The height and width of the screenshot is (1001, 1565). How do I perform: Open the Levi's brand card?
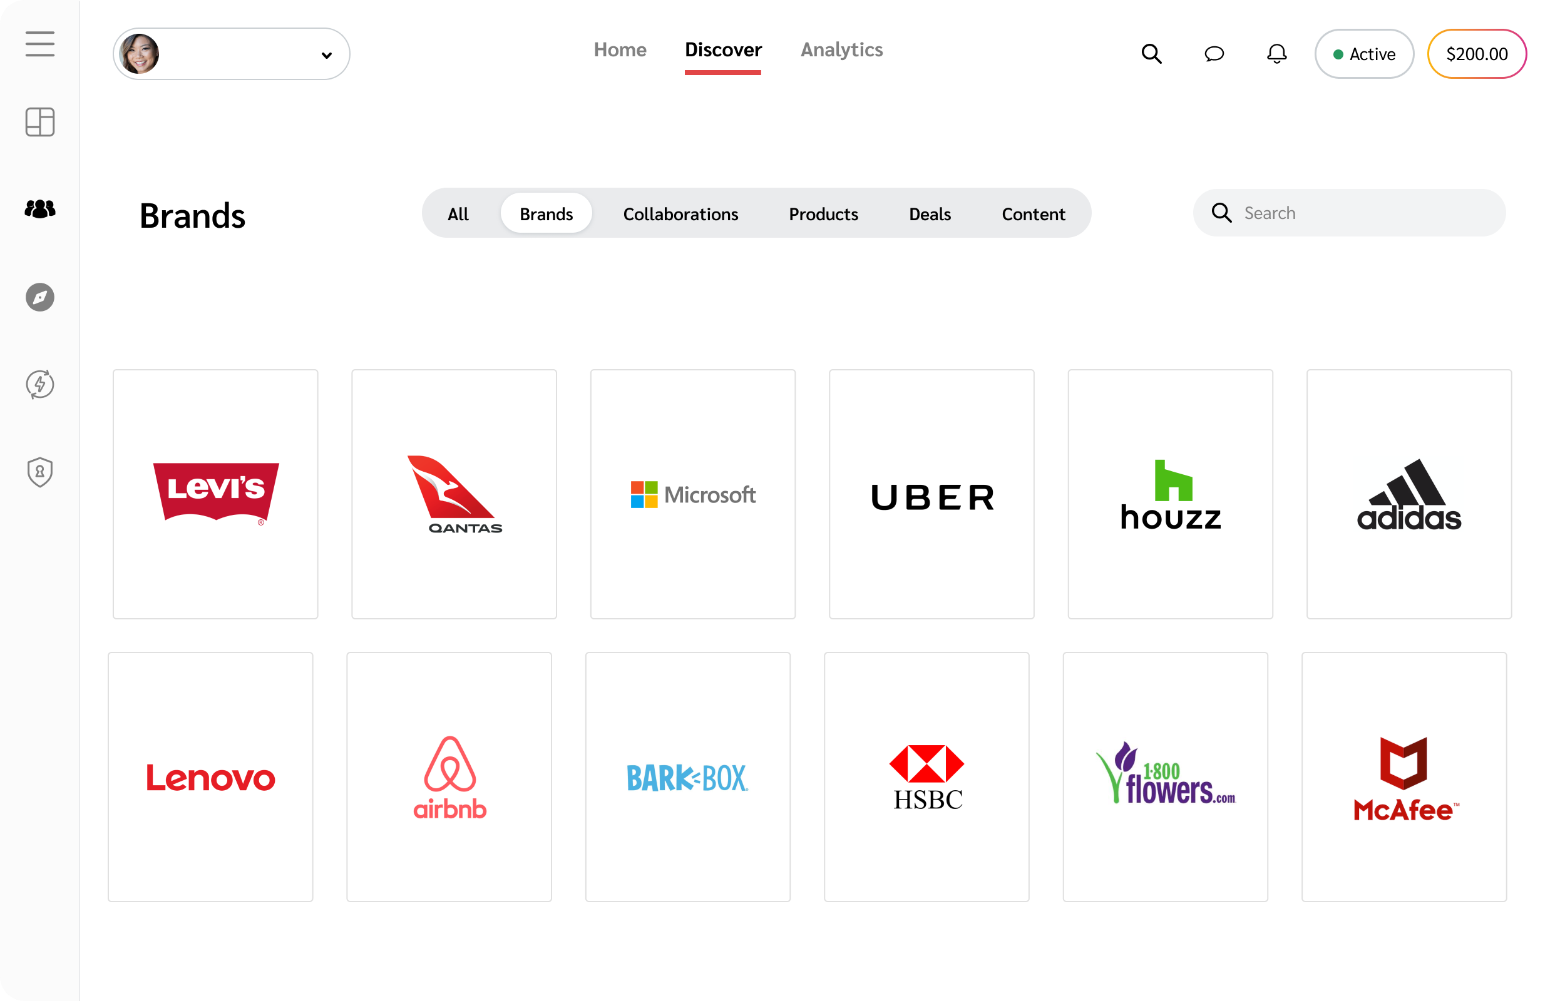pyautogui.click(x=215, y=494)
